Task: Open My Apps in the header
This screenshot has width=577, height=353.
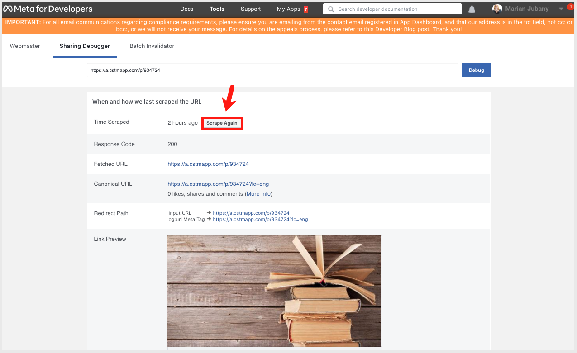Action: point(288,9)
